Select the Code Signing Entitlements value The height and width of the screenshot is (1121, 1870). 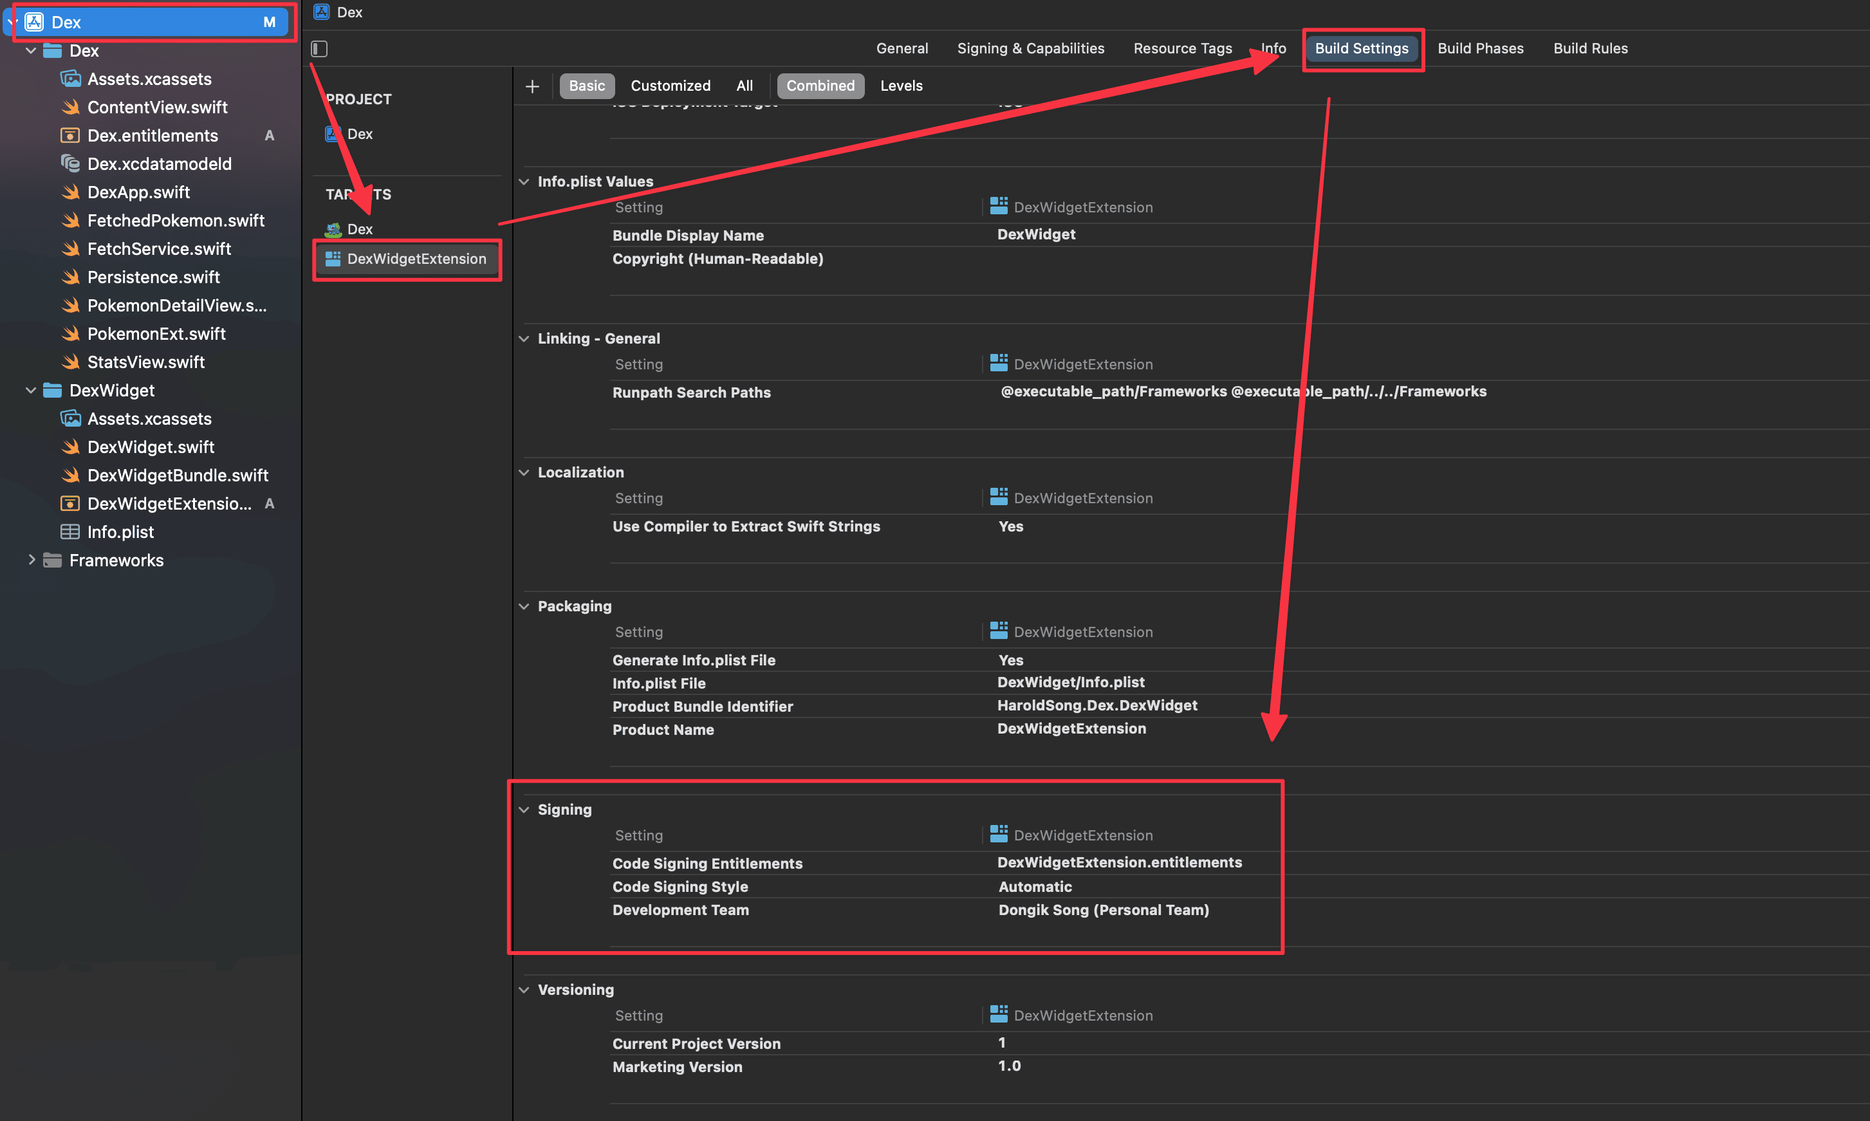click(x=1119, y=863)
